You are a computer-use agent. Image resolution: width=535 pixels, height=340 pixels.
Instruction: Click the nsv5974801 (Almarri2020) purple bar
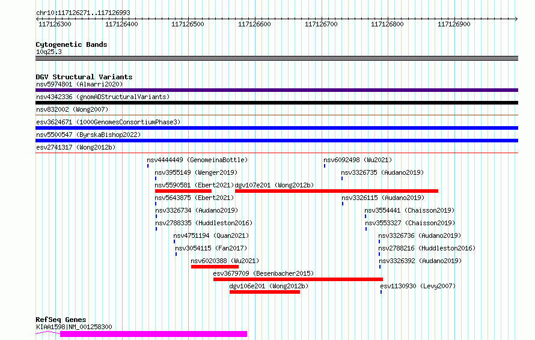(x=277, y=90)
